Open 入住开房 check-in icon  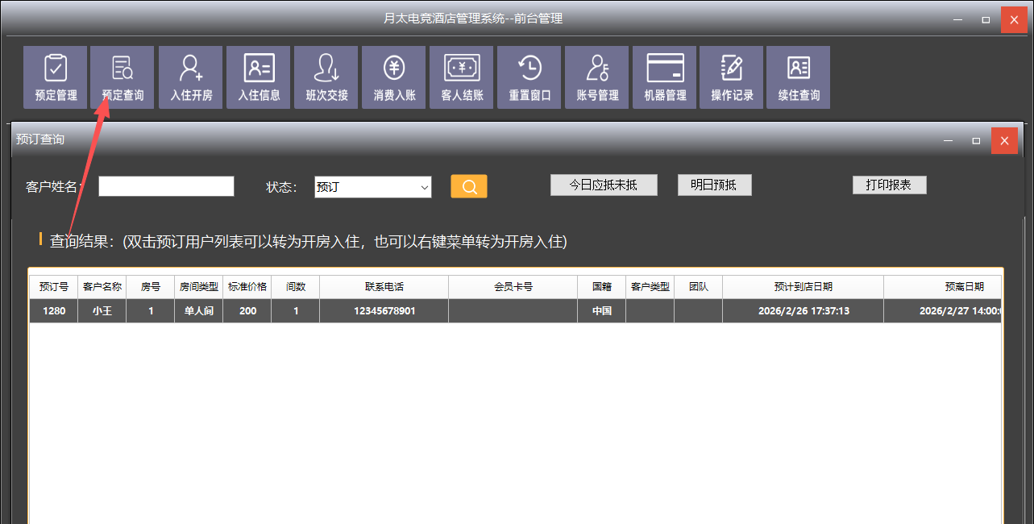tap(191, 77)
